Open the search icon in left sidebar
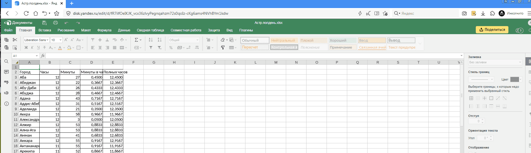531x153 pixels. 6,61
